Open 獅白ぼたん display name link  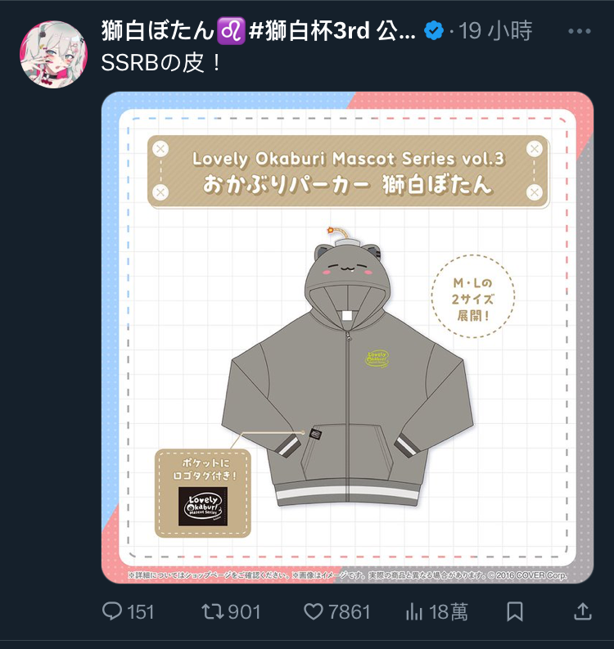click(158, 31)
